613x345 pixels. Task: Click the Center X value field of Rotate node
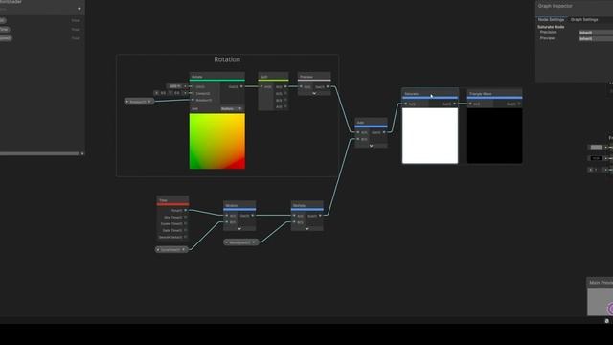pos(163,93)
